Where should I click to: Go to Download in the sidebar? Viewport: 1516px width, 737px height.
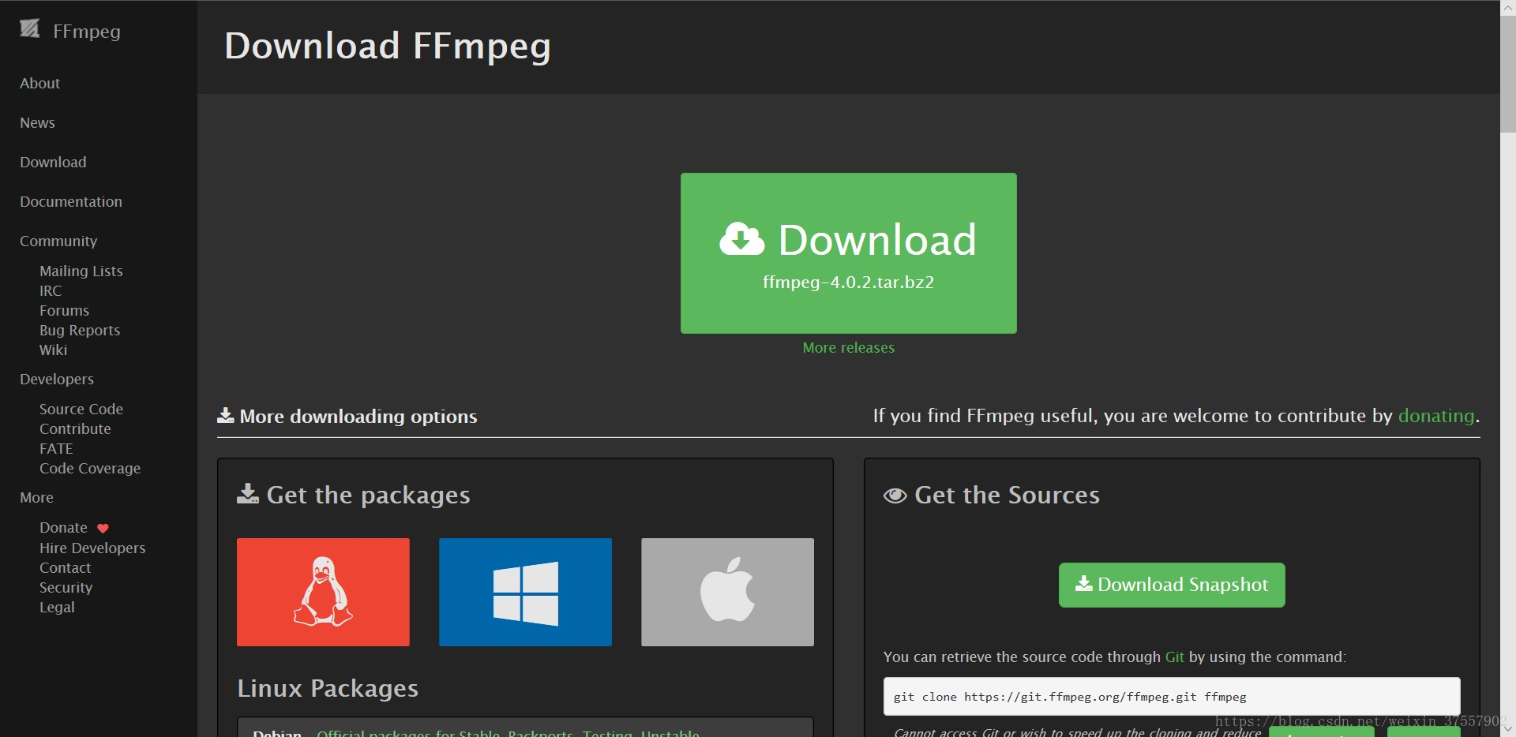pyautogui.click(x=53, y=162)
